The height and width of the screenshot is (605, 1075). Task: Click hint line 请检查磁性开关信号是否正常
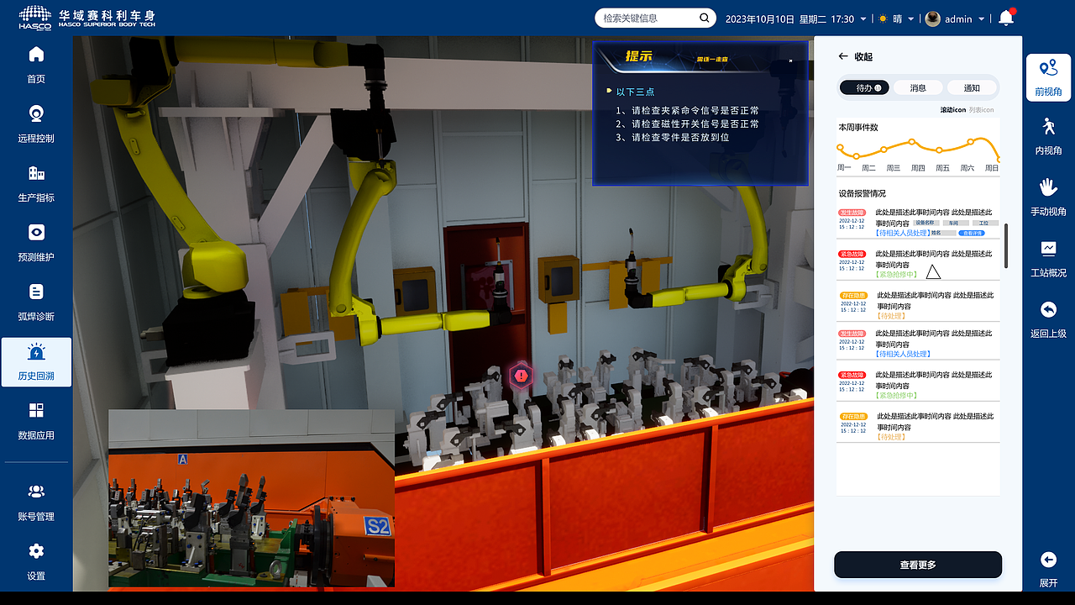(688, 124)
